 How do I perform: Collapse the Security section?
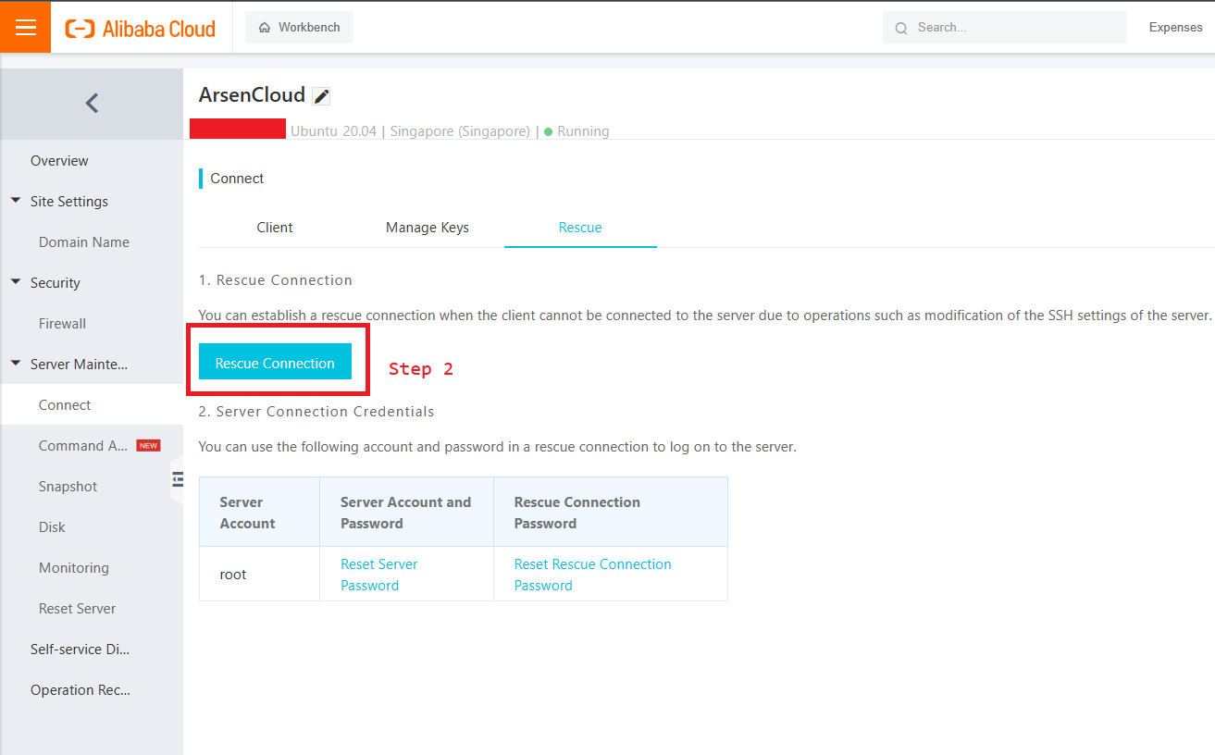pyautogui.click(x=15, y=282)
